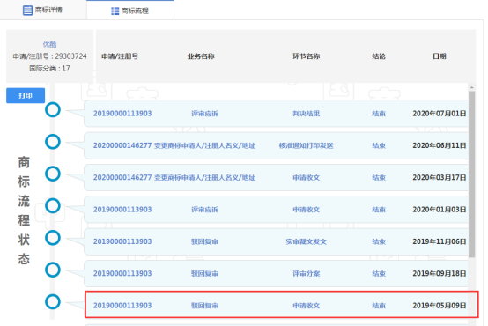
Task: Click the blue 打印 button
Action: click(x=26, y=95)
